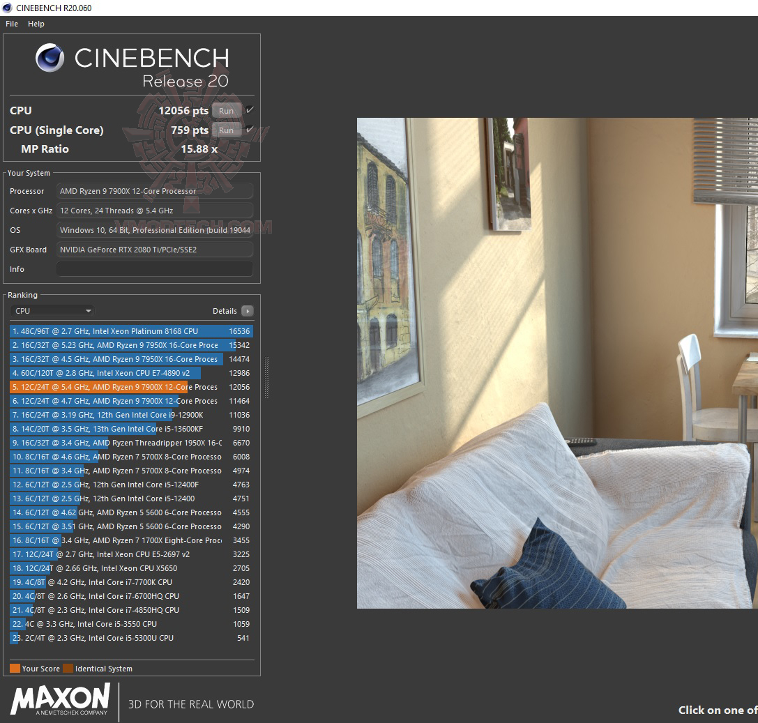Select the Core i7-4850HQ ranking row

(131, 610)
